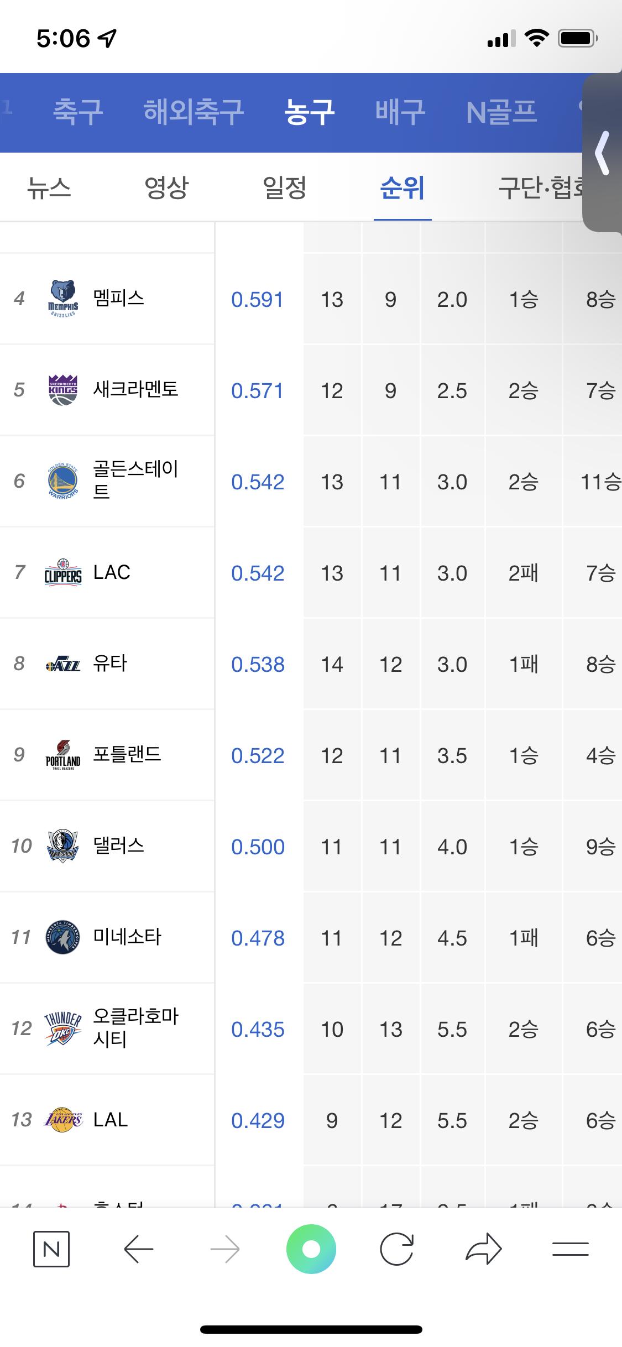
Task: Open the 유타 team link
Action: tap(110, 663)
